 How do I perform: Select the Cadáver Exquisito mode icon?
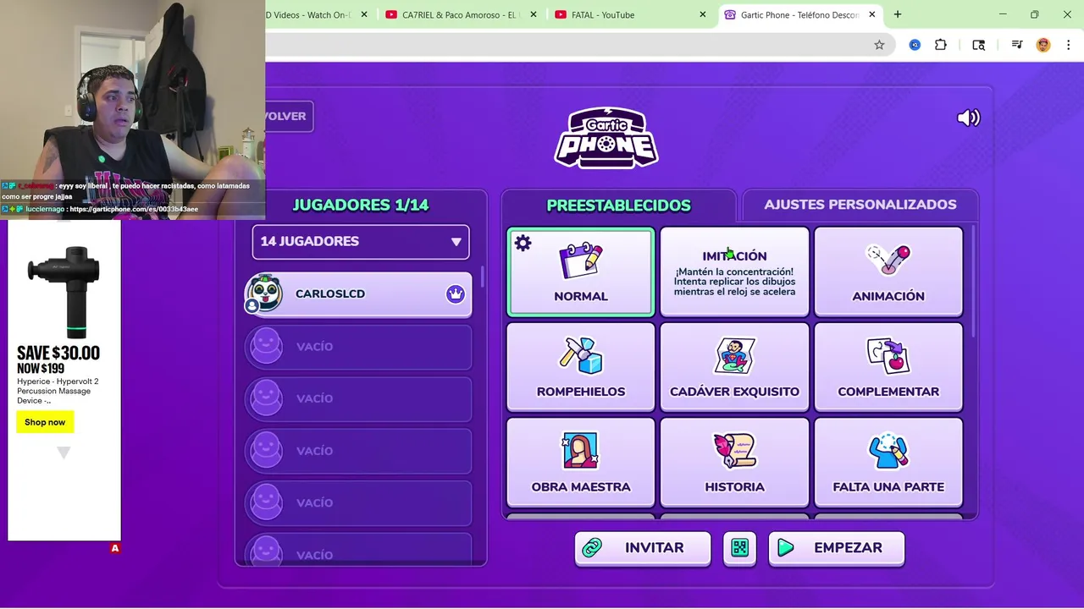click(x=734, y=355)
